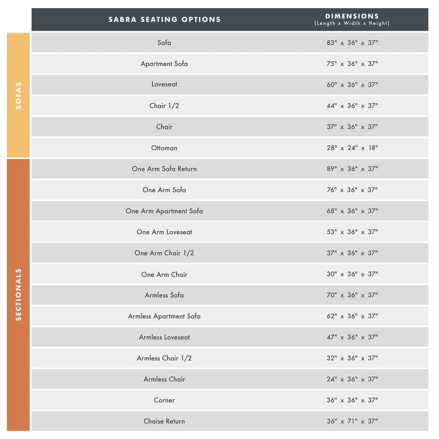This screenshot has height=439, width=439.
Task: Click the Length x Width x Height subtitle
Action: [352, 24]
